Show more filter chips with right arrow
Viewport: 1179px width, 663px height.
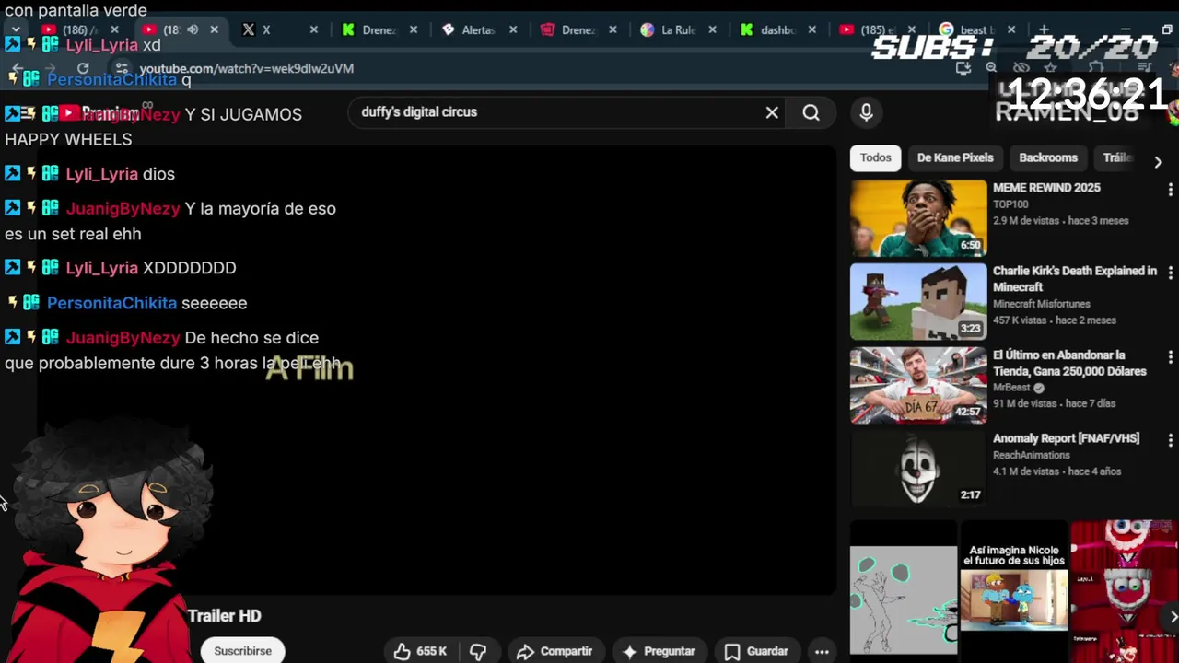click(x=1158, y=161)
